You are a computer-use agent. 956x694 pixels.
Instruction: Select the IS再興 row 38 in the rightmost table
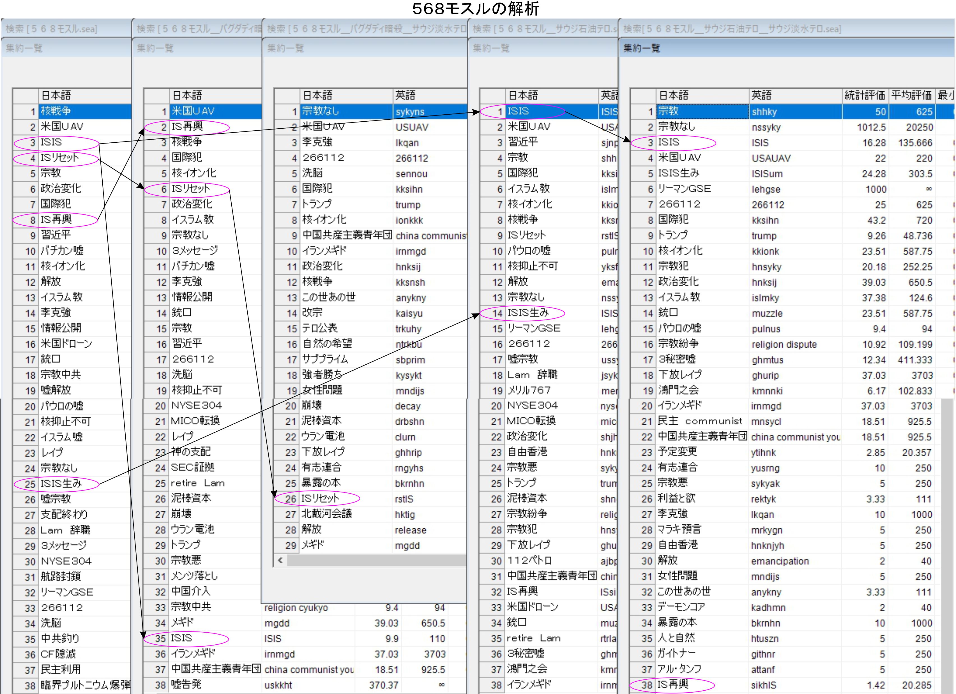(673, 685)
